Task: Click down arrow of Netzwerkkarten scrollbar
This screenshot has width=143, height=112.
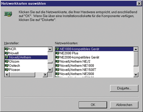Action: point(136,75)
